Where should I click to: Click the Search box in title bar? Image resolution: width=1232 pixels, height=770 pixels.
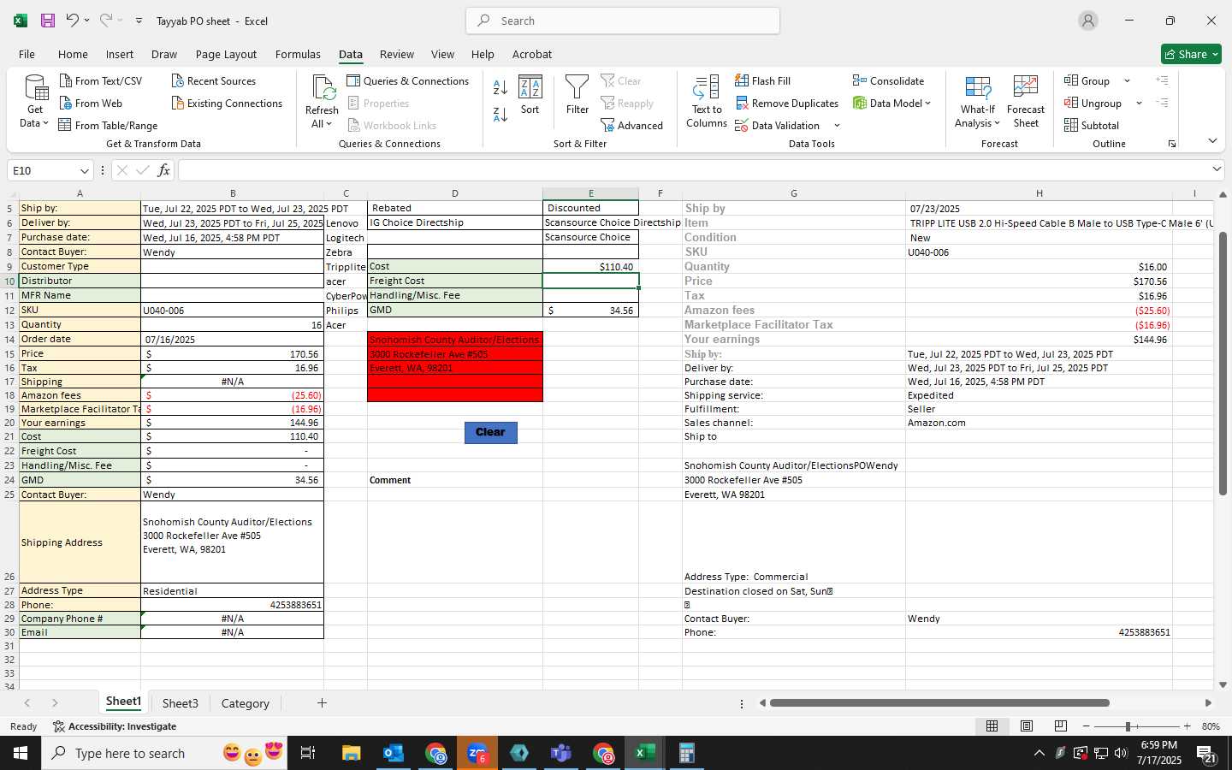click(623, 21)
